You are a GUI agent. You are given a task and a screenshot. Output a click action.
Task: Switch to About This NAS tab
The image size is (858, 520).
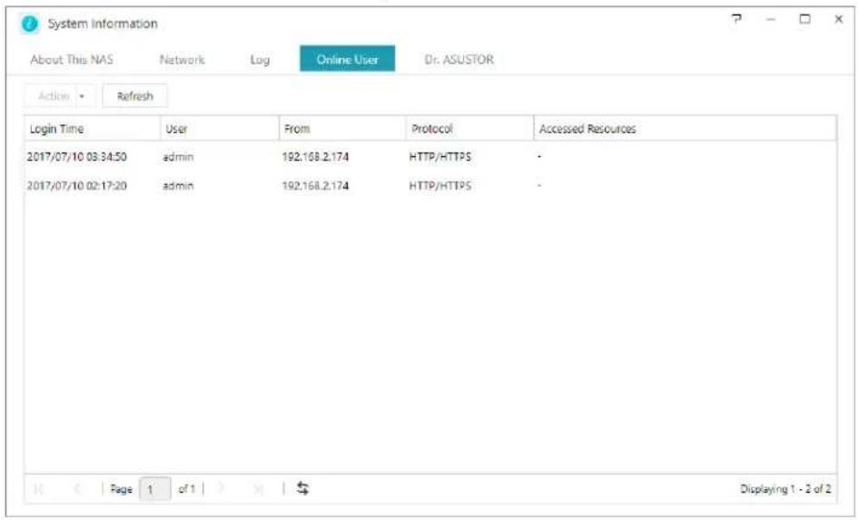tap(72, 60)
